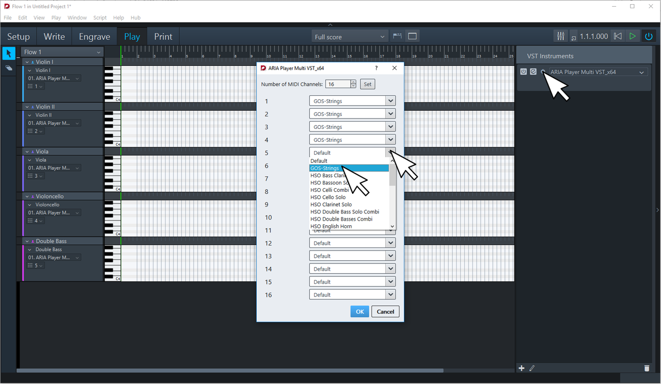Choose HSO English Horn from the list

(x=349, y=226)
